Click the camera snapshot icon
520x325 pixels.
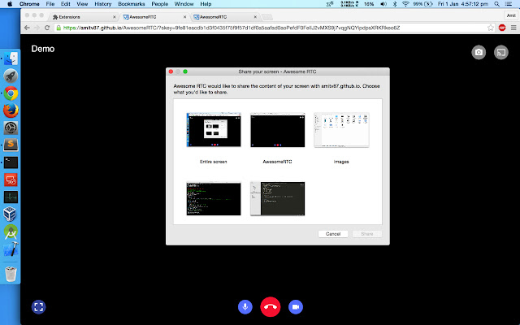[479, 52]
